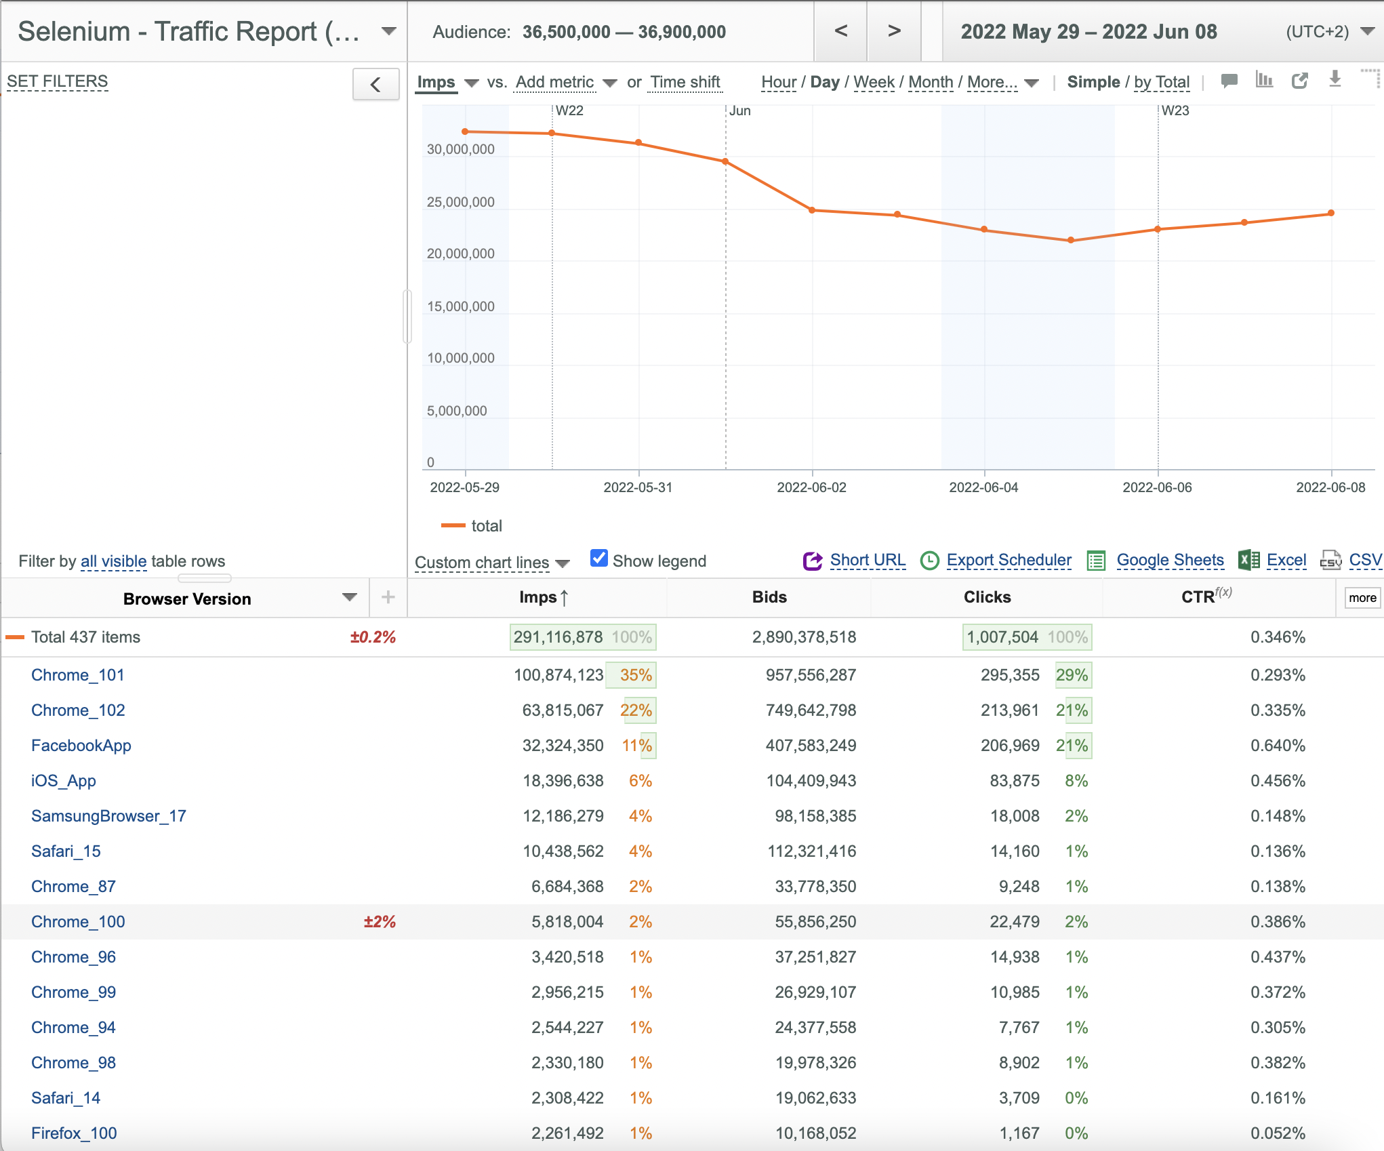Switch chart mode to by Total
This screenshot has width=1384, height=1151.
tap(1162, 82)
